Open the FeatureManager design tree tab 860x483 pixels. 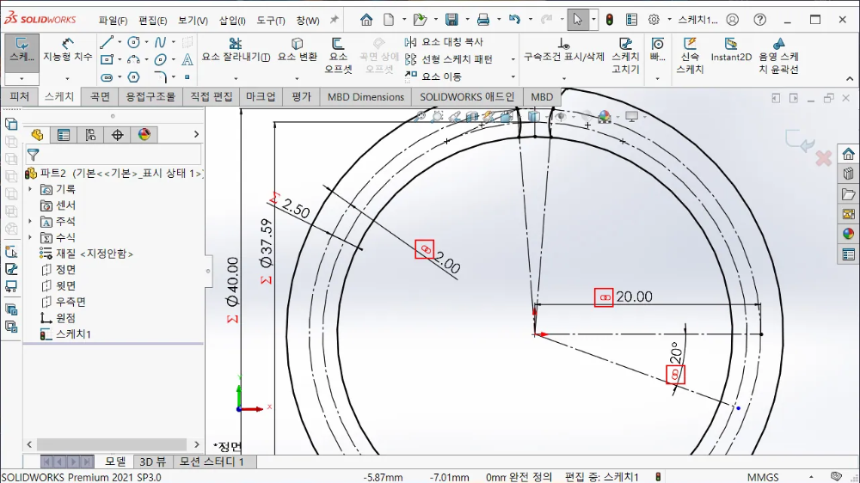pos(37,135)
